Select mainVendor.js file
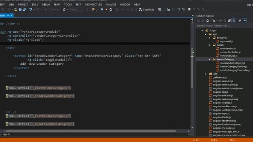This screenshot has height=142, width=253. pos(228,49)
